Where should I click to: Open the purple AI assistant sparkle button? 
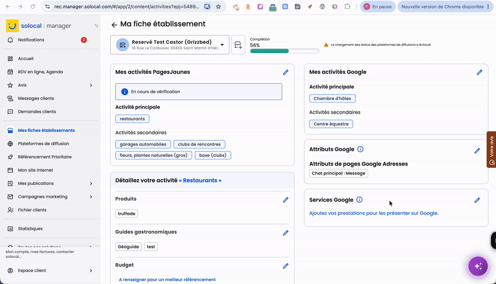point(478,266)
